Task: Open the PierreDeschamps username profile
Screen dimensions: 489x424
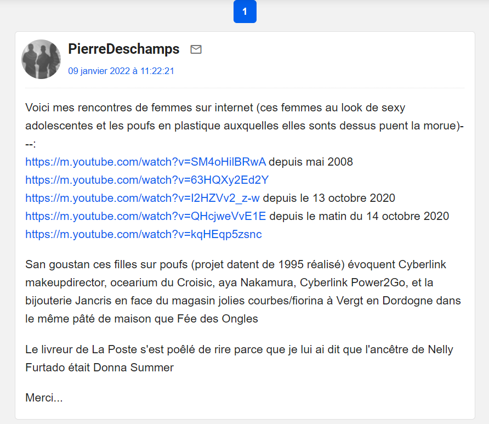Action: (124, 49)
